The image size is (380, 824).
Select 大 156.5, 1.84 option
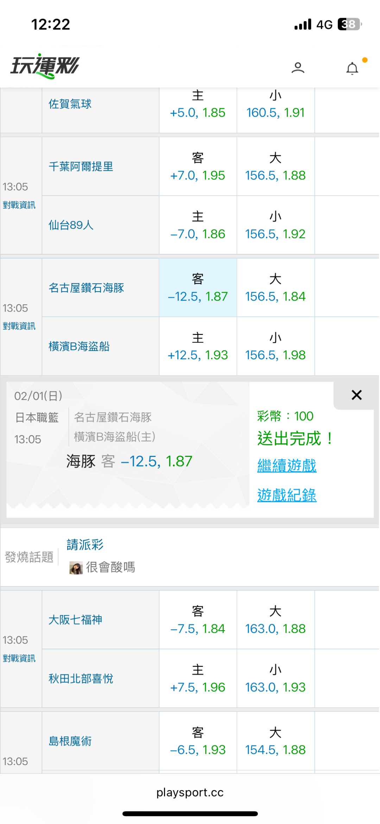point(275,288)
